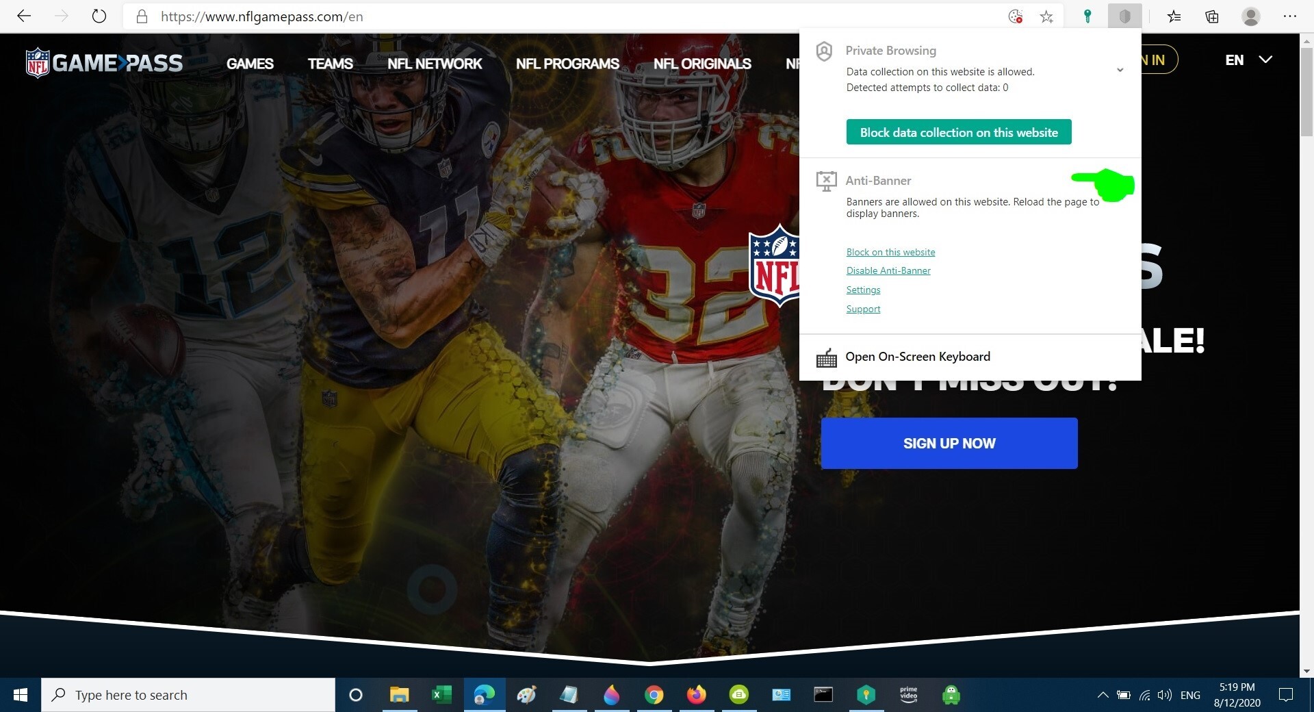Open the NFL NETWORK menu
The height and width of the screenshot is (712, 1314).
tap(435, 64)
